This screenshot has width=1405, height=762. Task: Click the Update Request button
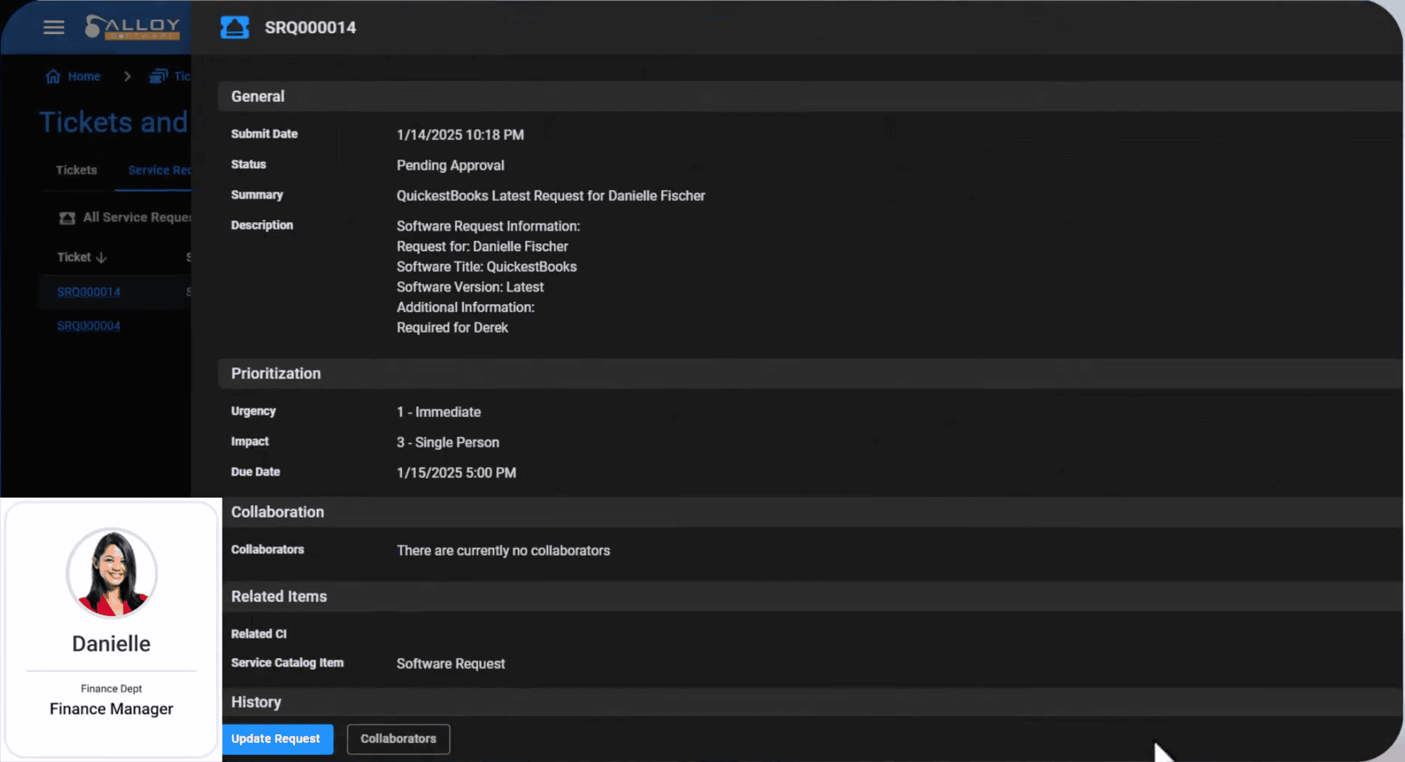(x=277, y=739)
